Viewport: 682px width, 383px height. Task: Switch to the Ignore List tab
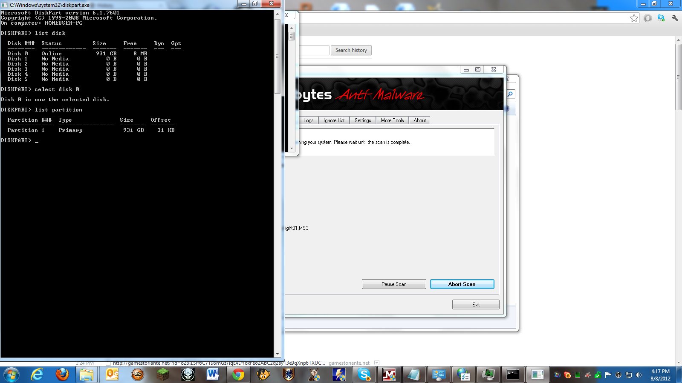click(x=334, y=120)
